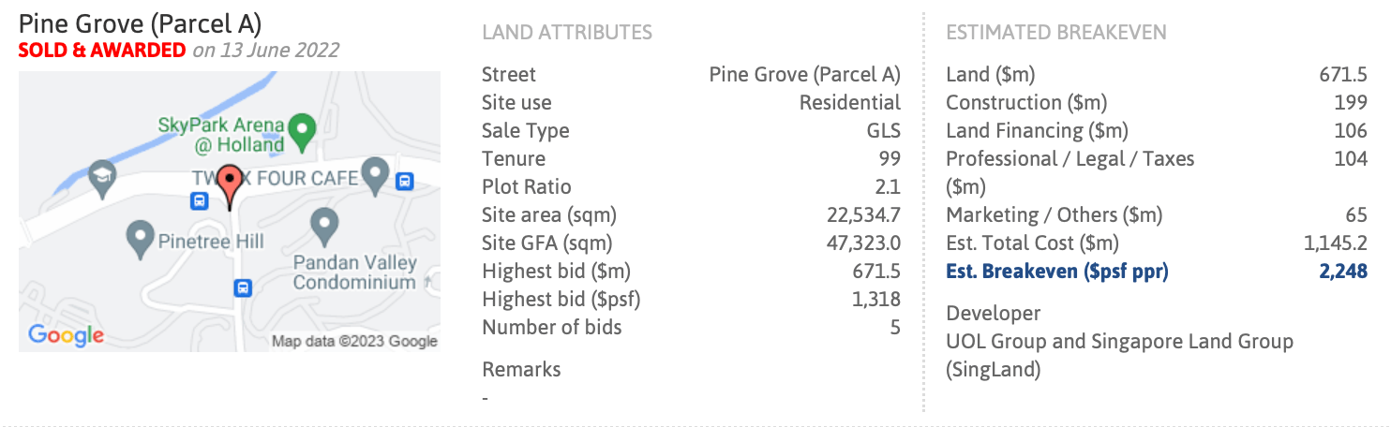
Task: Click the Map data ©2023 Google attribution
Action: (x=354, y=341)
